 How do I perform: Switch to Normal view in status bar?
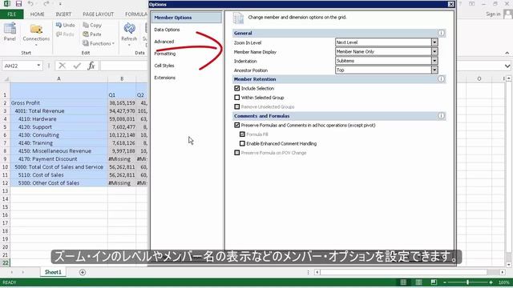coord(403,282)
